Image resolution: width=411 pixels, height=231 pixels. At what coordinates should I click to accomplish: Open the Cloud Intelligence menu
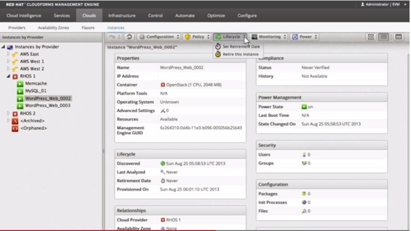24,16
